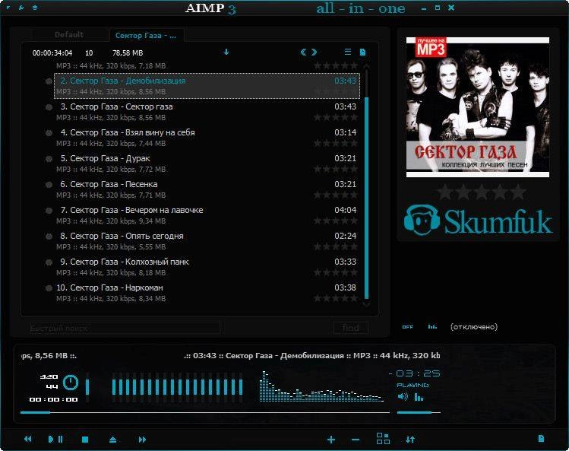Screen dimensions: 569x451
Task: Toggle the marker dot for track 3 Сектор газа
Action: 49,107
